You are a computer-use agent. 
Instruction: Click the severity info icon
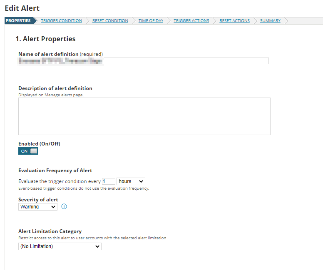pos(64,206)
